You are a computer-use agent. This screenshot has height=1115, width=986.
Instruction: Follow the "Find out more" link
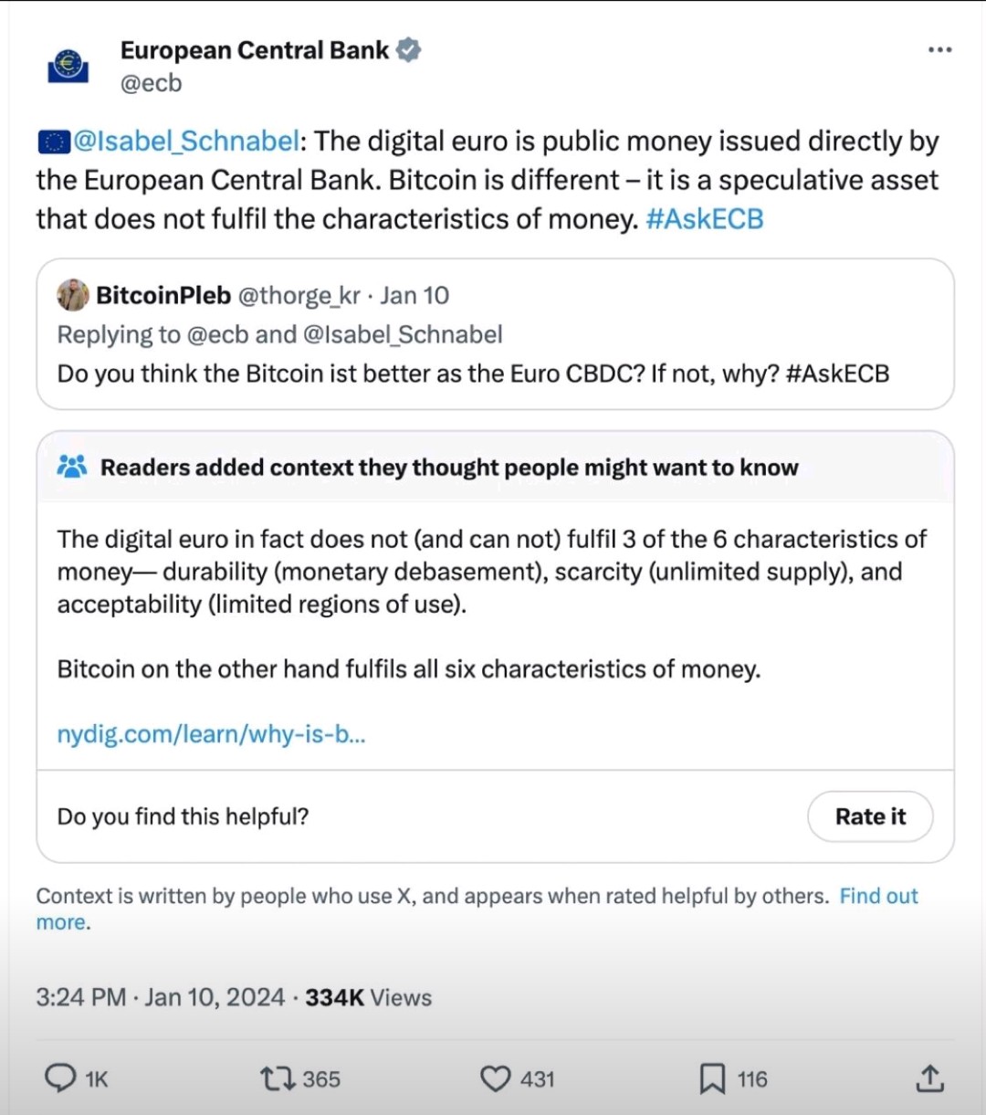[878, 896]
